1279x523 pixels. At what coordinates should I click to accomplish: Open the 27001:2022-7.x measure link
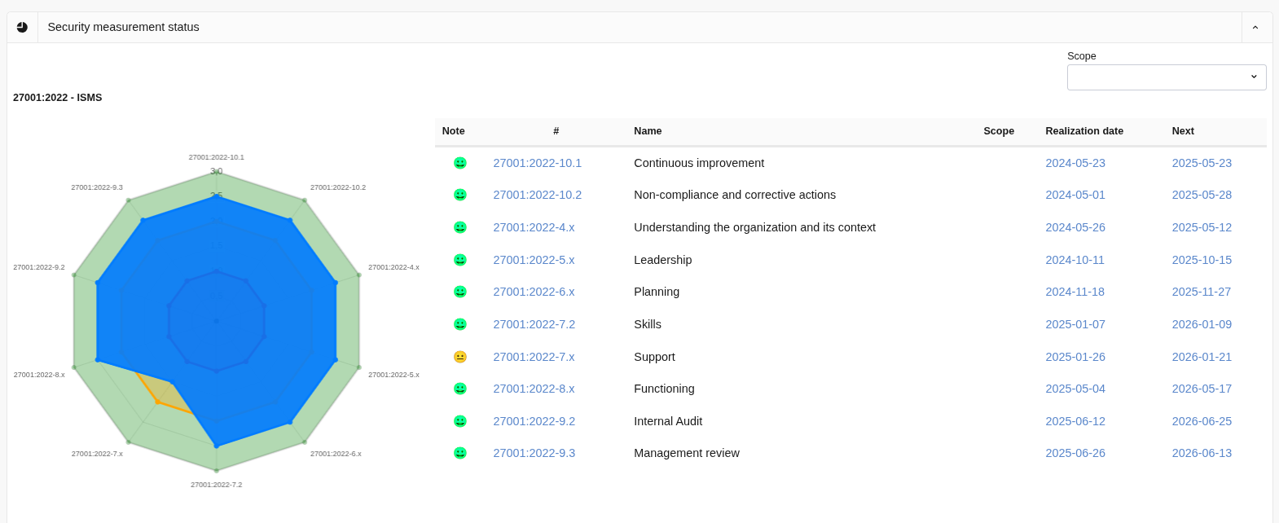point(534,357)
